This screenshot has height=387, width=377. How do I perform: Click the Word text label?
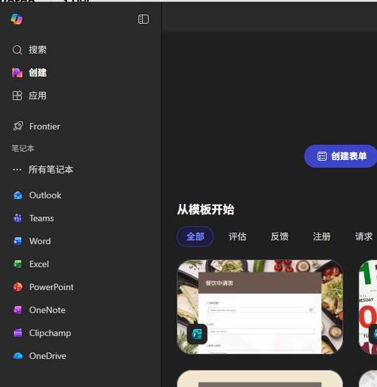[x=40, y=241]
